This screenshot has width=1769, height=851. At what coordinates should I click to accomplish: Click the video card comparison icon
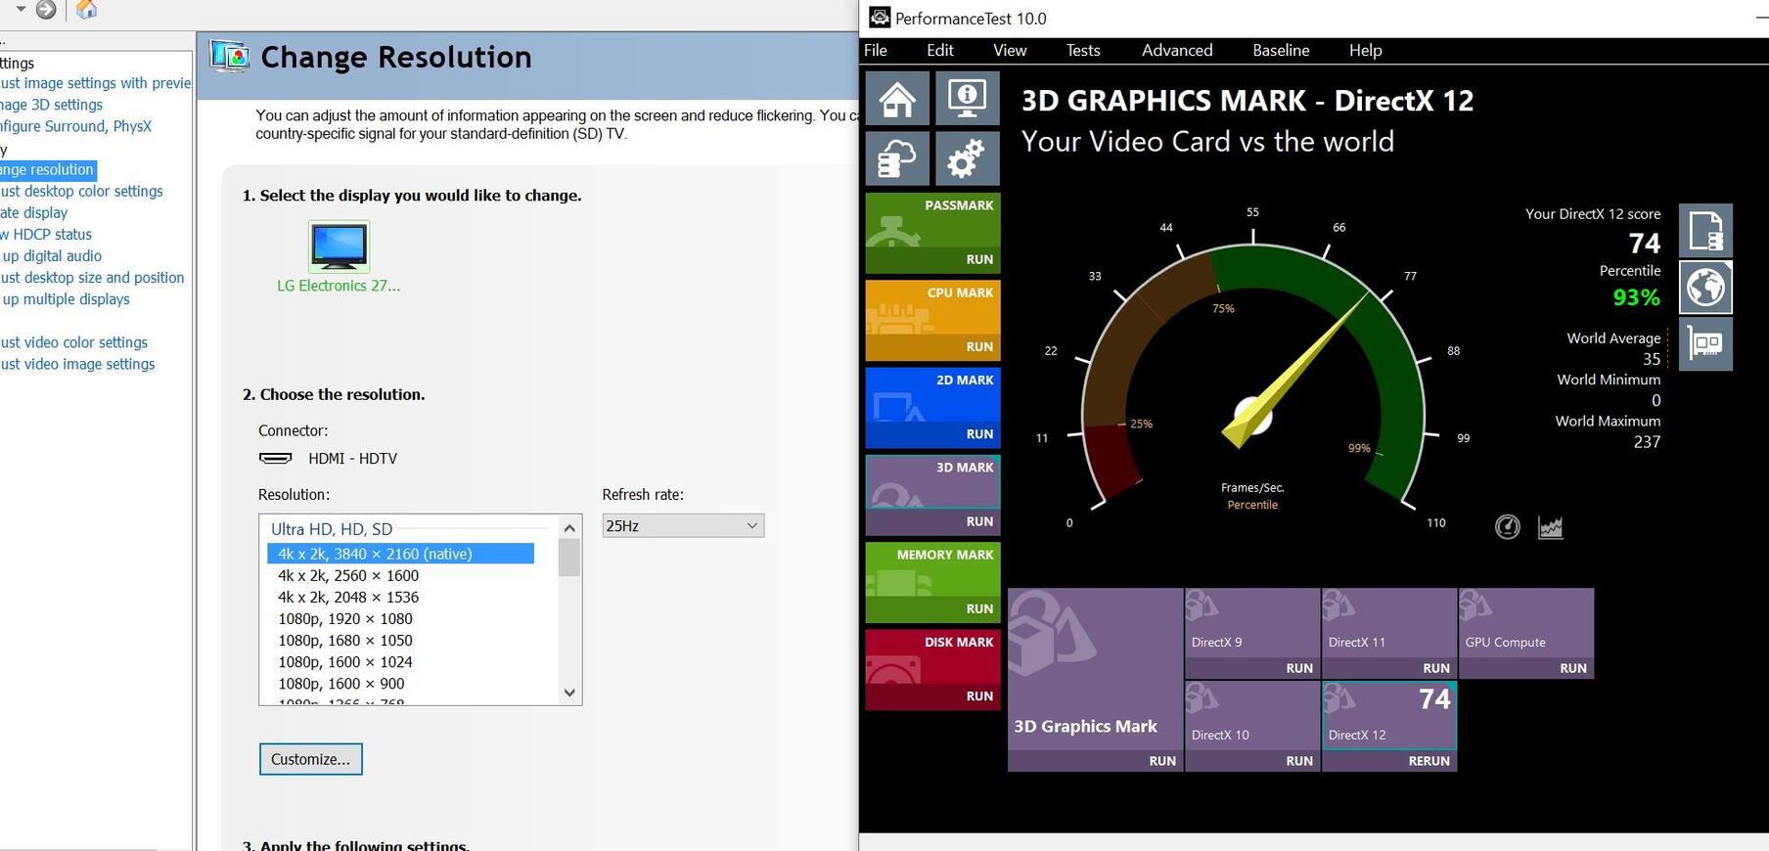coord(1705,344)
